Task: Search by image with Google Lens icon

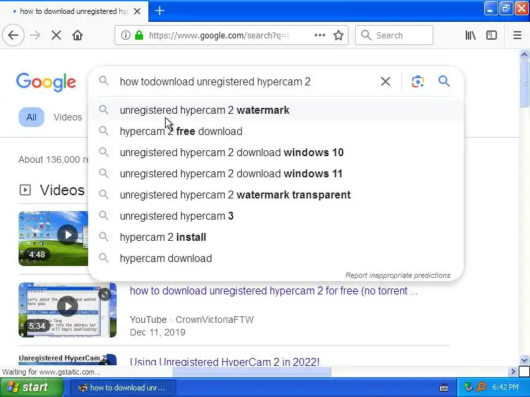Action: (418, 81)
